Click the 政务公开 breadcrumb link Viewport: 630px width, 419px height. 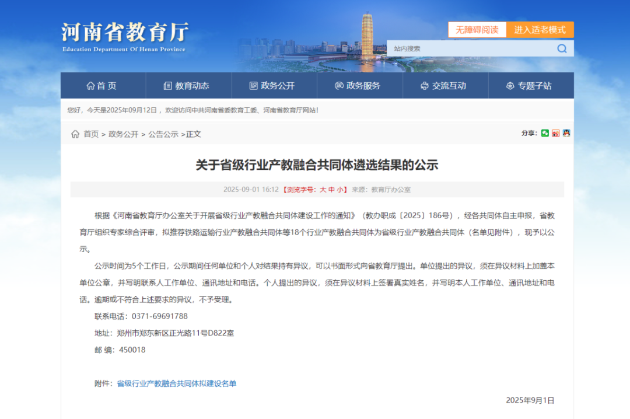(123, 134)
